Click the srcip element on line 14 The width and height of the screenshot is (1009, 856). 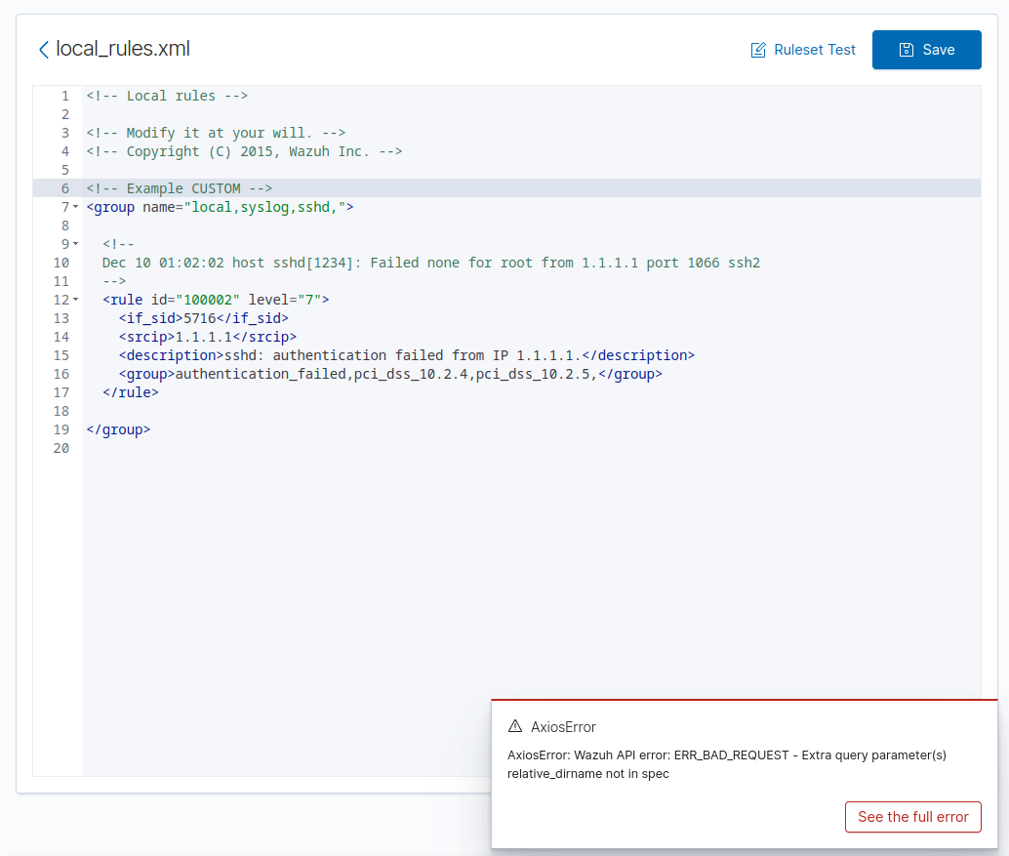[146, 337]
